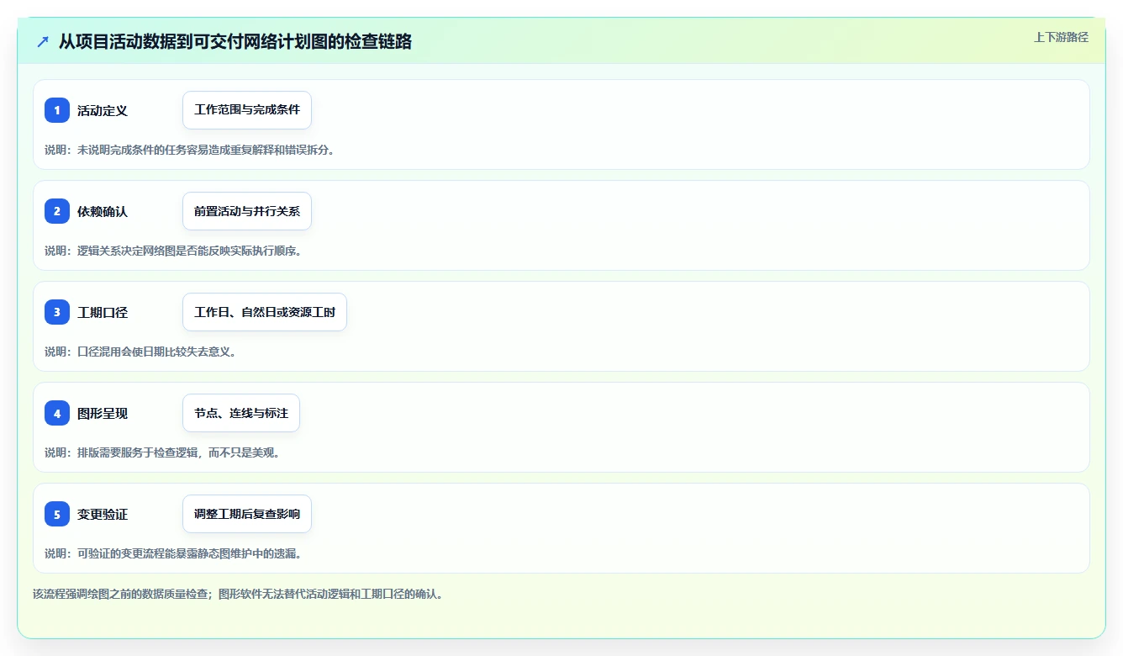This screenshot has width=1123, height=656.
Task: Click the 工作日、自然日或资源工时 chip
Action: (265, 312)
